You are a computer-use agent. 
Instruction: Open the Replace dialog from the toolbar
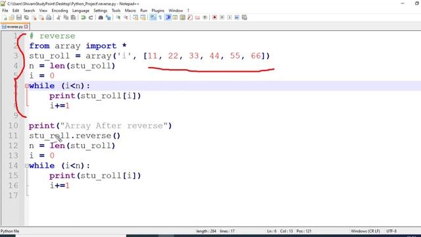(x=108, y=18)
